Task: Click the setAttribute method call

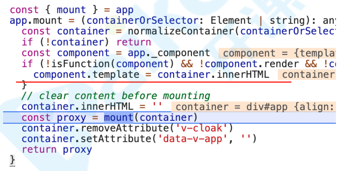Action: pyautogui.click(x=116, y=139)
